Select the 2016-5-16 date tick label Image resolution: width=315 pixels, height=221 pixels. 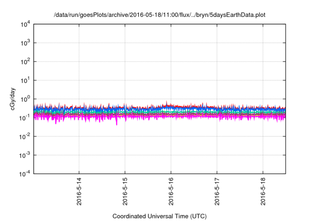click(x=171, y=192)
